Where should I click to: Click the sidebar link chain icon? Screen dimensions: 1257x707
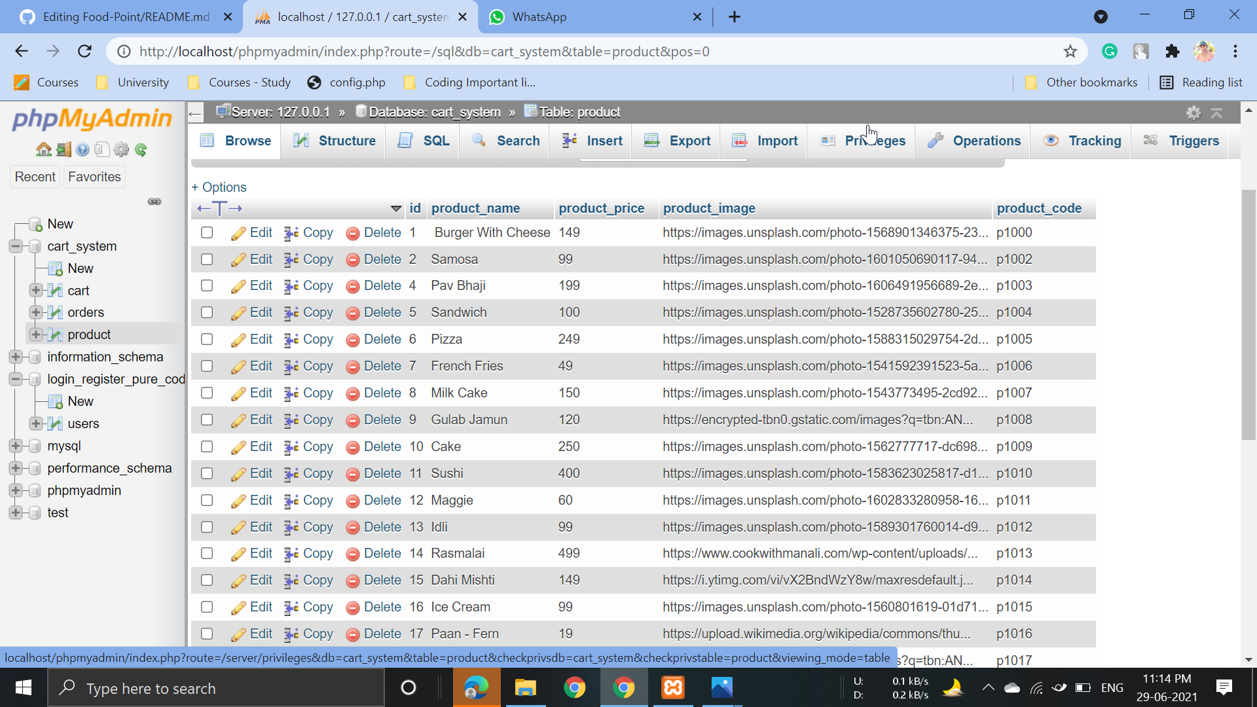[x=155, y=202]
